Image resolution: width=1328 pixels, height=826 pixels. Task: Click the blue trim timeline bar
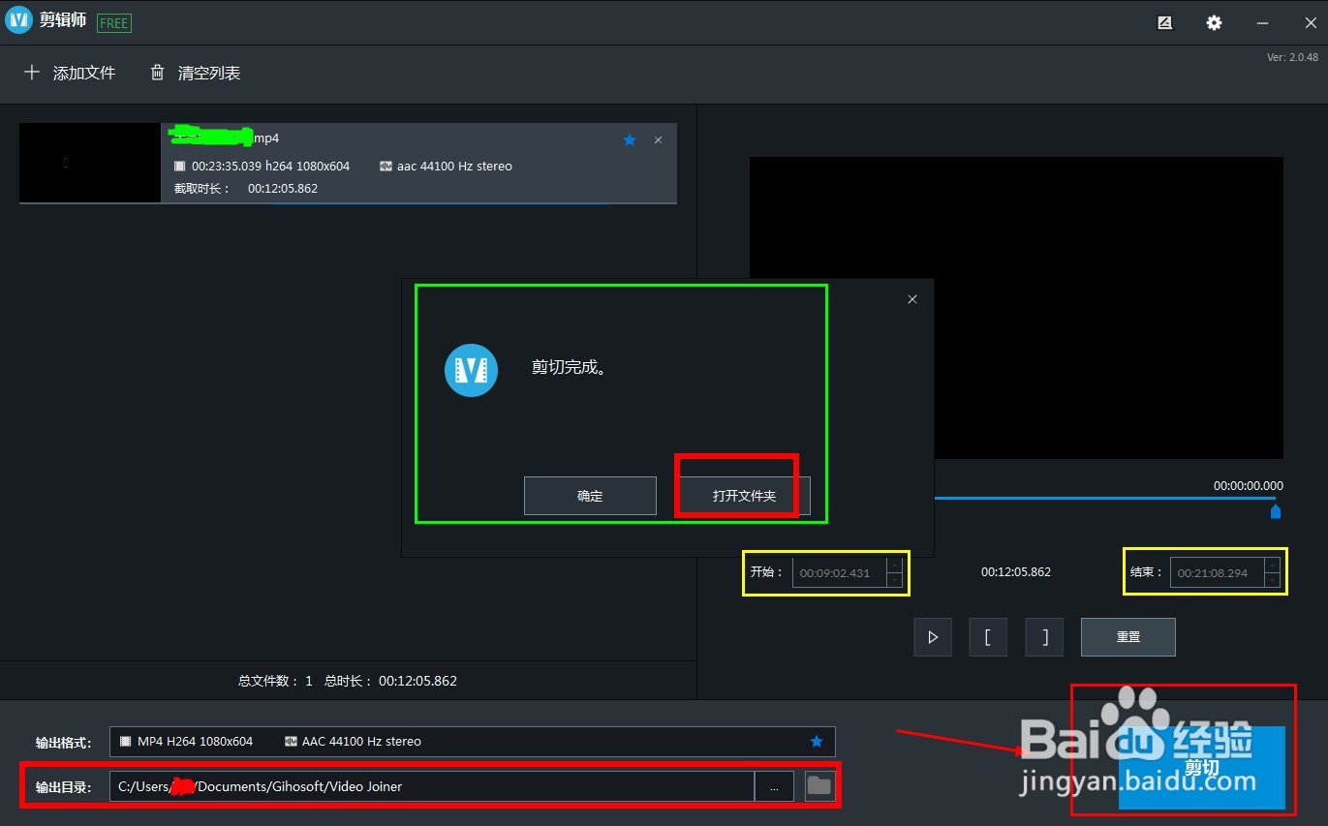[1104, 498]
